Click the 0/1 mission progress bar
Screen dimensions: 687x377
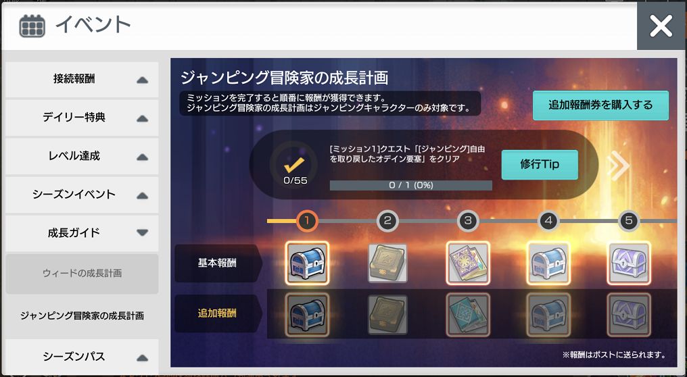pyautogui.click(x=410, y=185)
